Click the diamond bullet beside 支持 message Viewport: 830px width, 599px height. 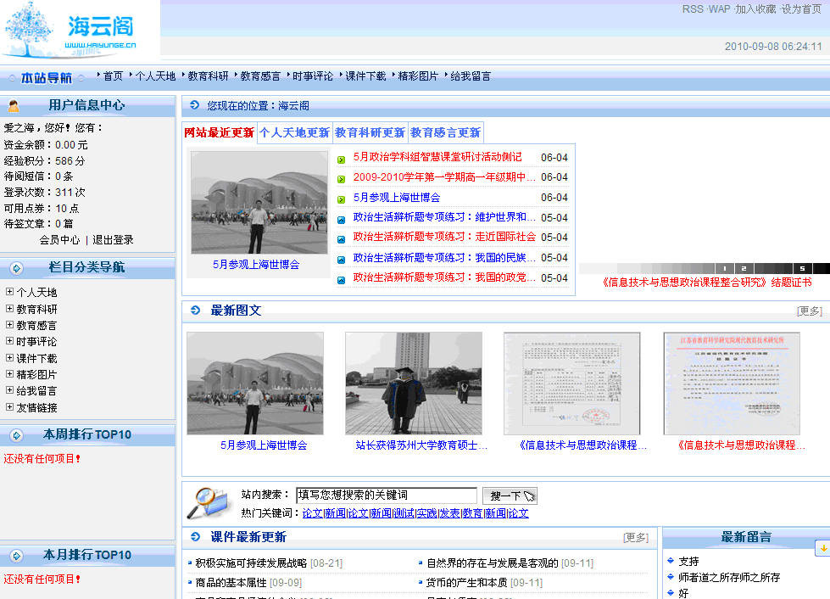click(671, 560)
